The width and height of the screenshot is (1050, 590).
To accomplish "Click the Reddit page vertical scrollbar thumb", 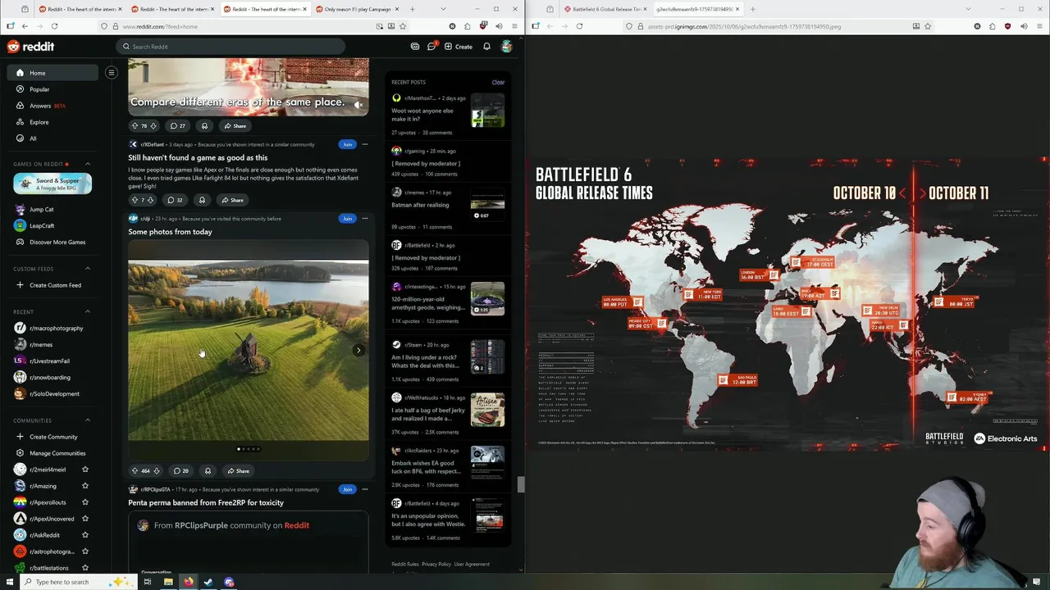I will 520,484.
